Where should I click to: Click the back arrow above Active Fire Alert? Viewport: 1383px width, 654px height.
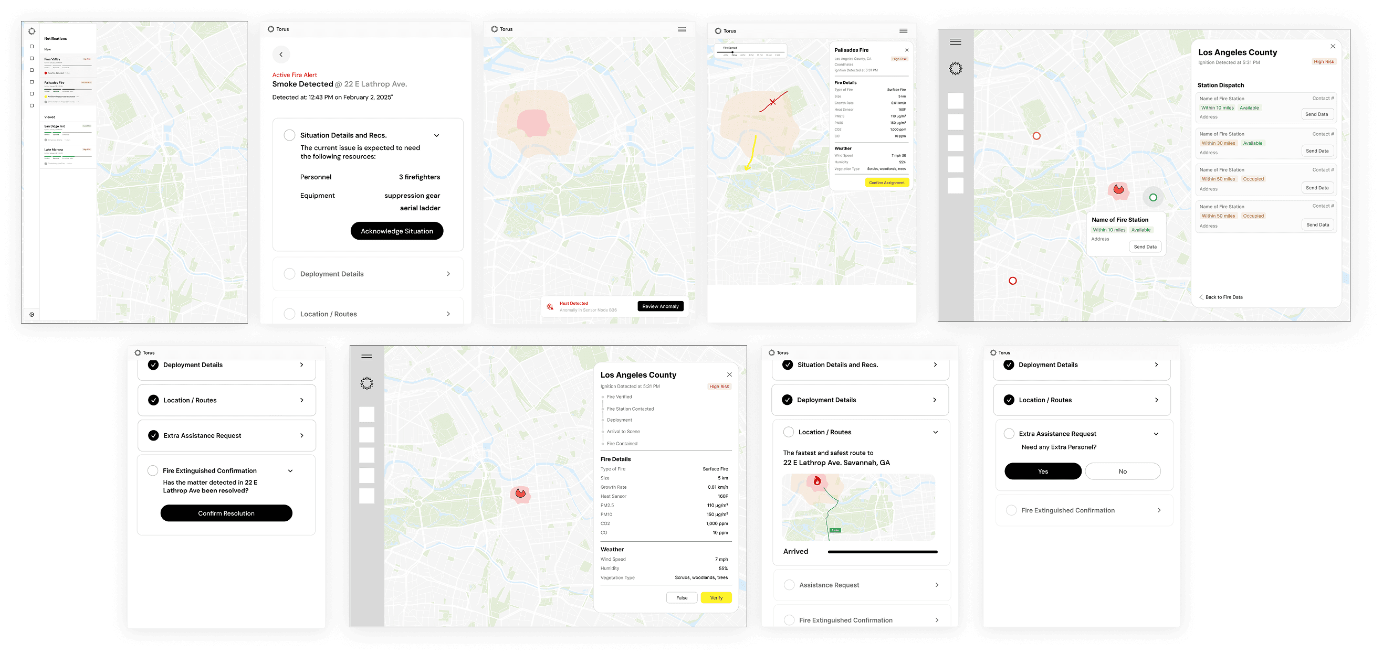coord(281,54)
